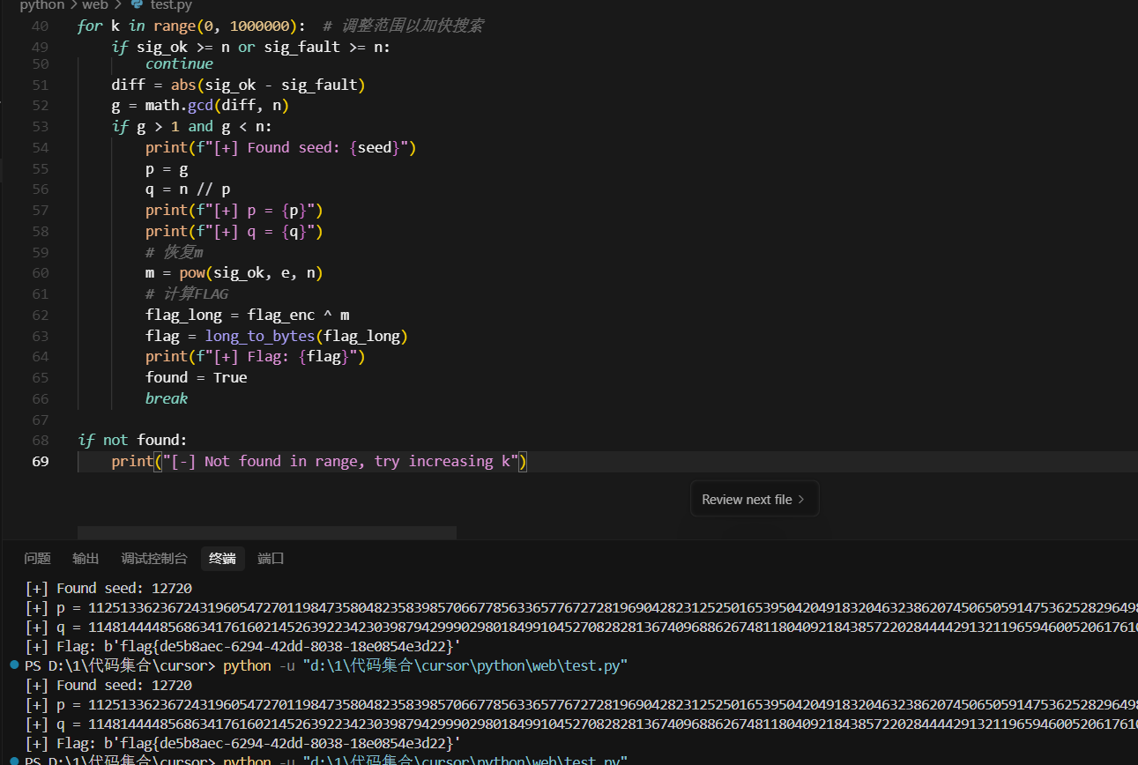Activate the 终端 tab
This screenshot has height=765, width=1138.
tap(222, 559)
